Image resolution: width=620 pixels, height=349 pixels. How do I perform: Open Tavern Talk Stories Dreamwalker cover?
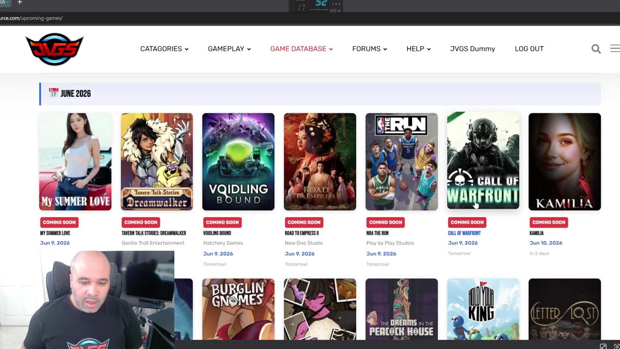pyautogui.click(x=157, y=161)
